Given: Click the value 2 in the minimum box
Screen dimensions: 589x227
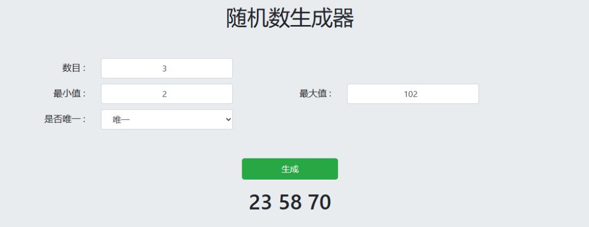Looking at the screenshot, I should tap(165, 94).
